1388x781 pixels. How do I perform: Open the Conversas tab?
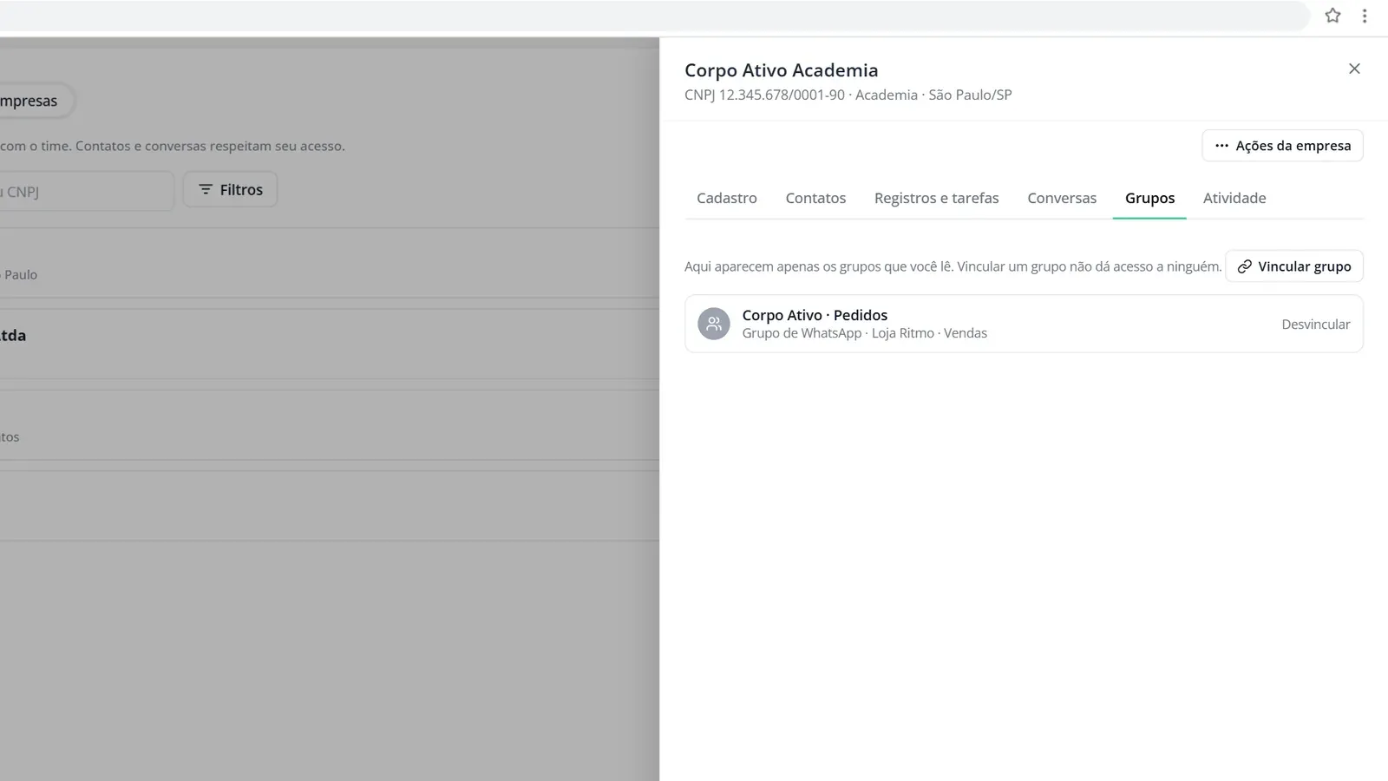(1062, 198)
